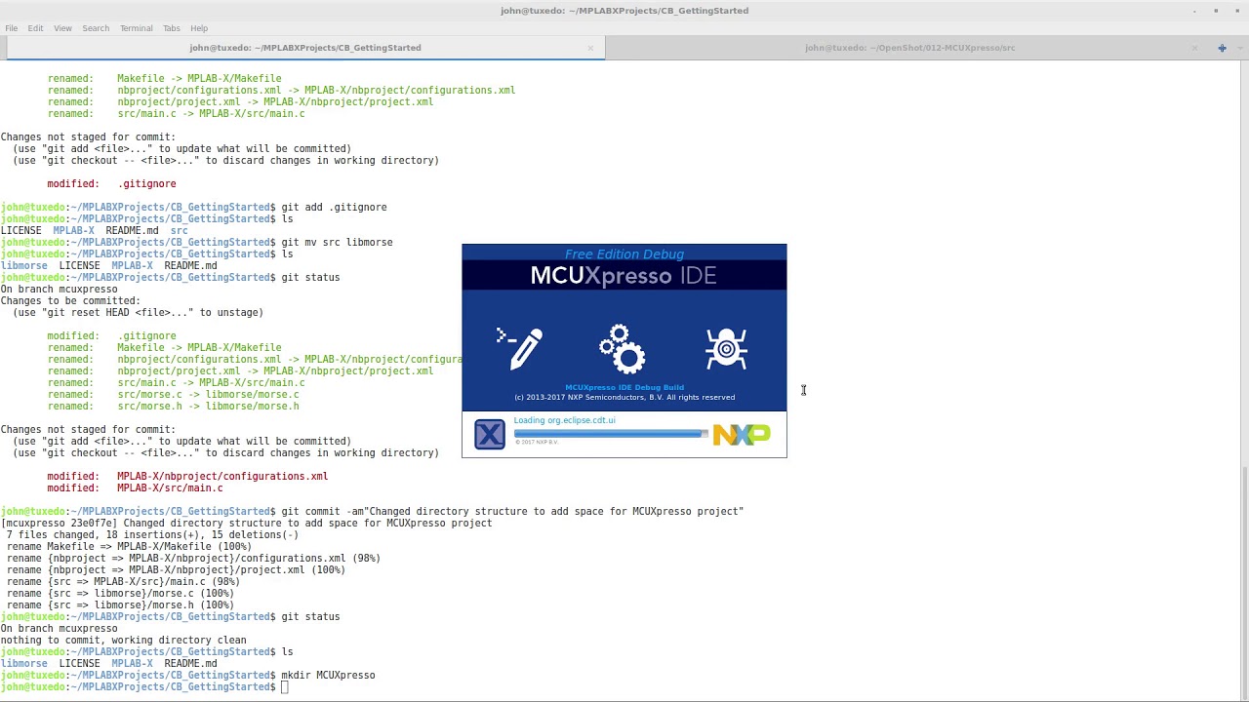Screen dimensions: 1249x702
Task: Click the Free Edition Debug text
Action: click(624, 254)
